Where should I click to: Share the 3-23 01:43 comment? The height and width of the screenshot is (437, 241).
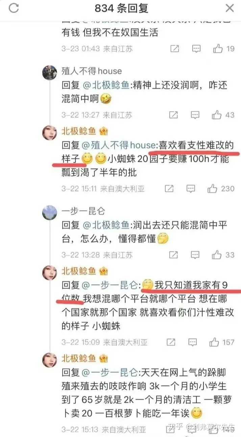point(174,49)
